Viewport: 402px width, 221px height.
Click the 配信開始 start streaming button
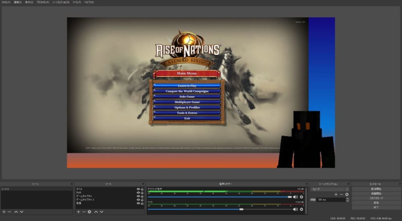pyautogui.click(x=376, y=189)
